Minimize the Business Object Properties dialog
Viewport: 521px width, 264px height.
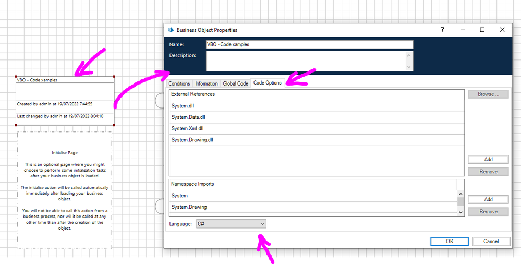point(462,30)
